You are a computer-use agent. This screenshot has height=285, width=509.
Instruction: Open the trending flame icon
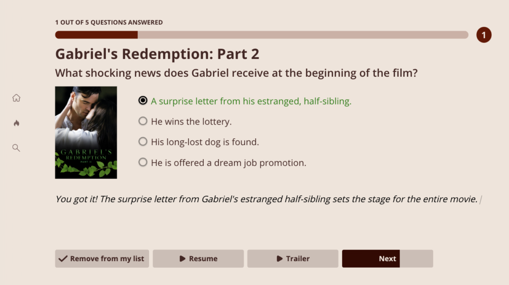pos(16,123)
